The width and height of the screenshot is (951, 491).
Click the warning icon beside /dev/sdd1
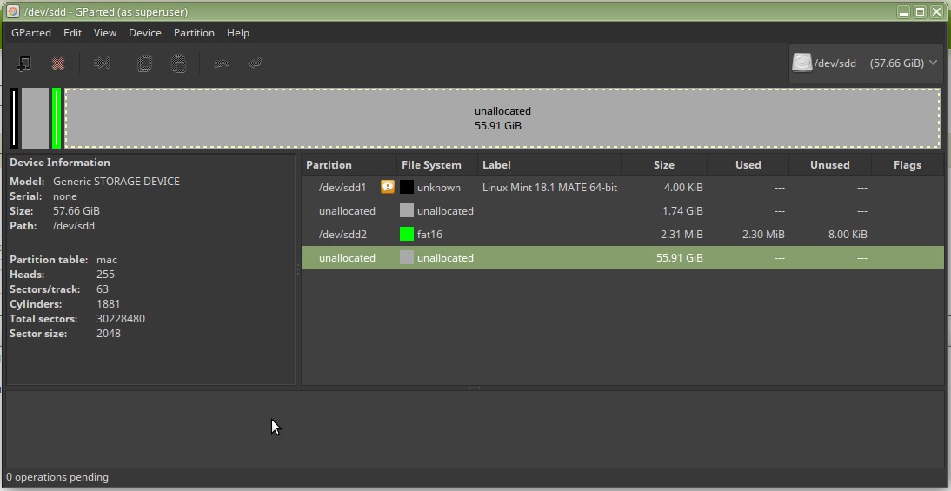point(388,187)
